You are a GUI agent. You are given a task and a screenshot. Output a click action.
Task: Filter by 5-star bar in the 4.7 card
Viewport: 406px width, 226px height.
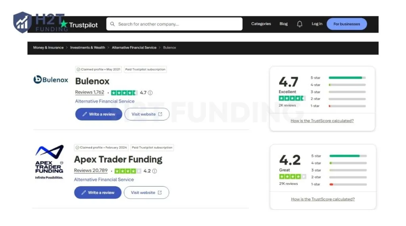coord(347,78)
